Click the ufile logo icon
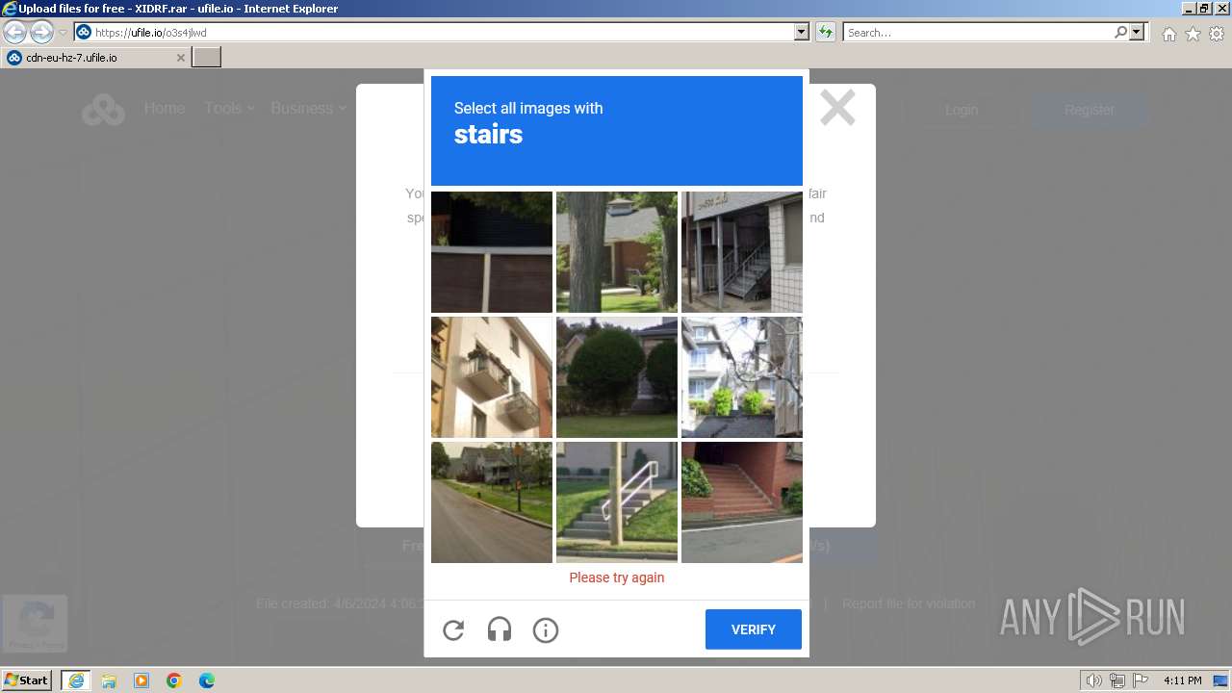 click(103, 110)
